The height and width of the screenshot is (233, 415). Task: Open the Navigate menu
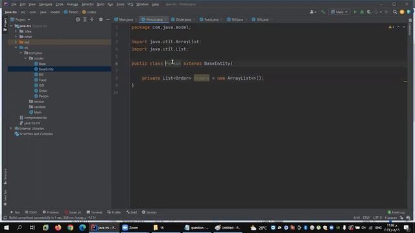(x=46, y=5)
